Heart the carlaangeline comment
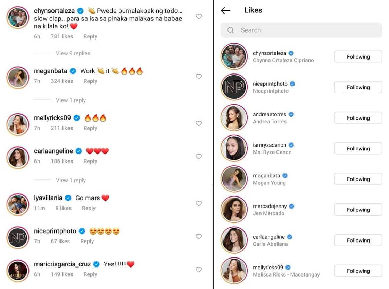The width and height of the screenshot is (389, 289). coord(199,157)
